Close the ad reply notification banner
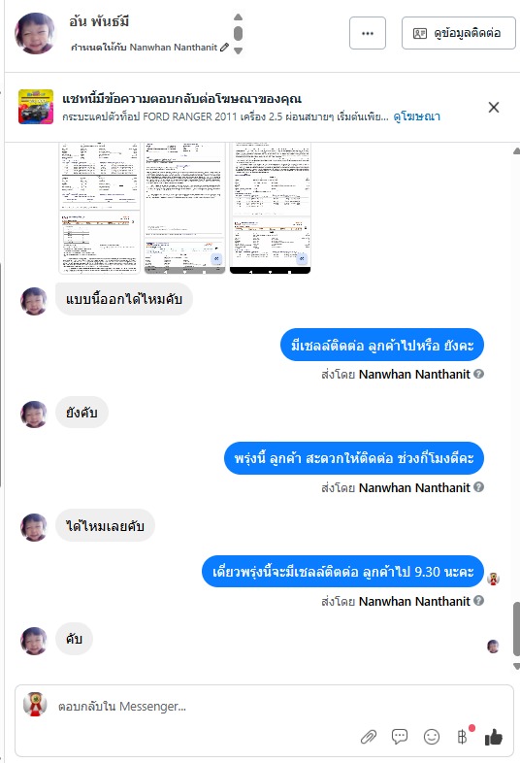 [x=494, y=108]
